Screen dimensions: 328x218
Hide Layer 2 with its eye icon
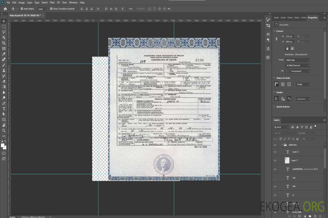(x=275, y=152)
